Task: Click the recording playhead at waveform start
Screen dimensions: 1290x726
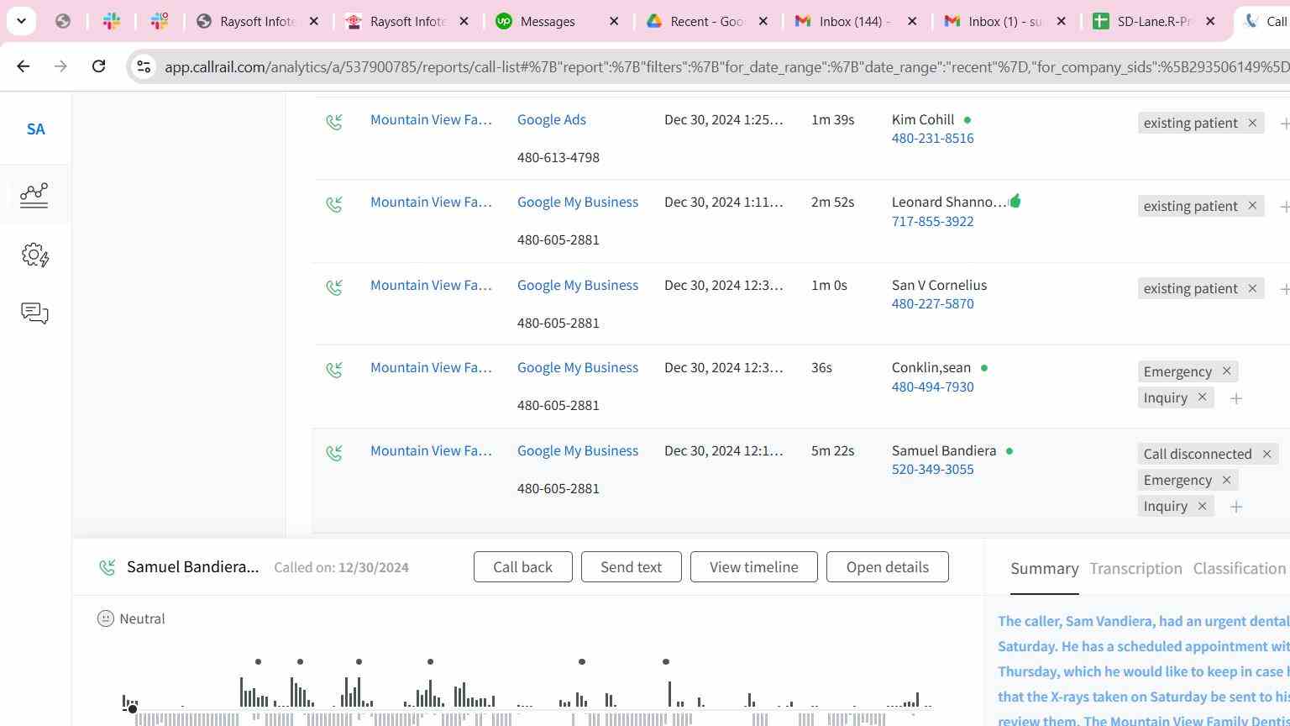Action: (132, 709)
